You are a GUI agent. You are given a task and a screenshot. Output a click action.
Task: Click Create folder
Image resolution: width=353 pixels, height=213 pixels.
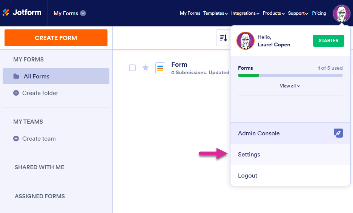click(40, 93)
